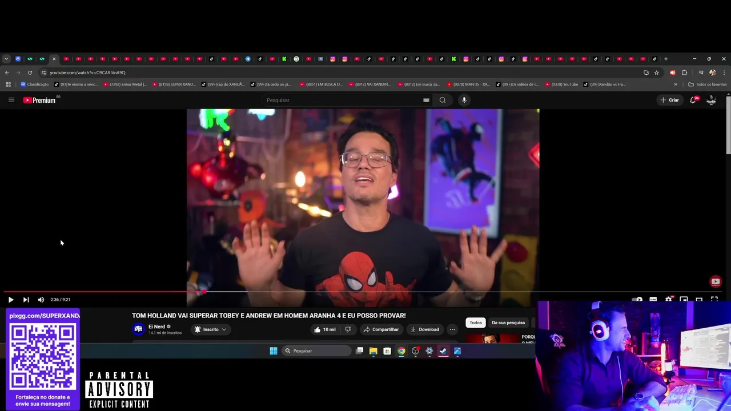Screen dimensions: 731x411
Task: Resume video with the play button
Action: (10, 300)
